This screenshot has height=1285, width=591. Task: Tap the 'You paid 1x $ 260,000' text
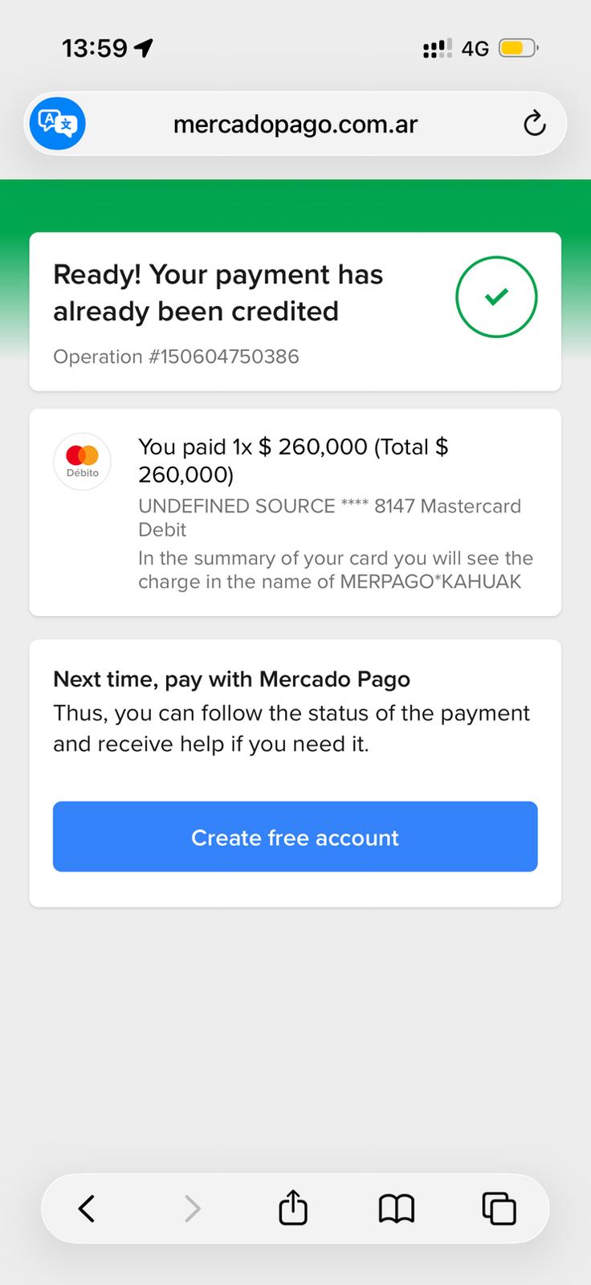pyautogui.click(x=253, y=447)
